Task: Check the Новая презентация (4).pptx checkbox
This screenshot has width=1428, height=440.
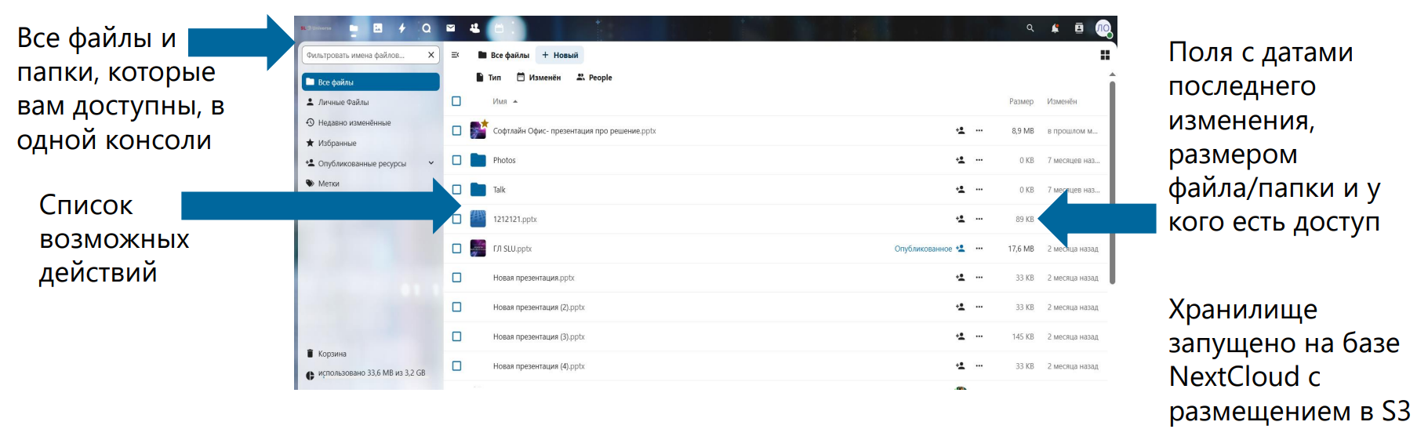Action: pyautogui.click(x=456, y=366)
